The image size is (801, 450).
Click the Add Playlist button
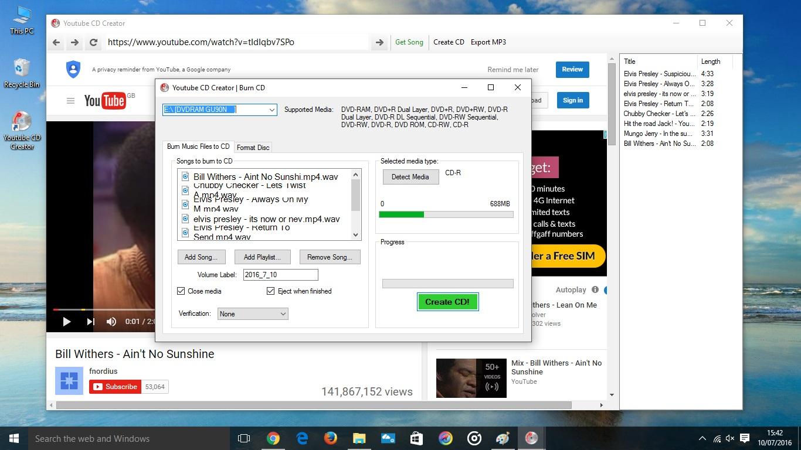[x=262, y=257]
